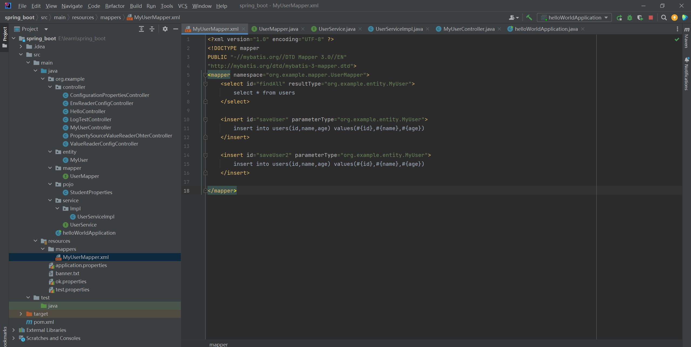Toggle the Maven tool window
Viewport: 691px width, 347px height.
coord(687,38)
